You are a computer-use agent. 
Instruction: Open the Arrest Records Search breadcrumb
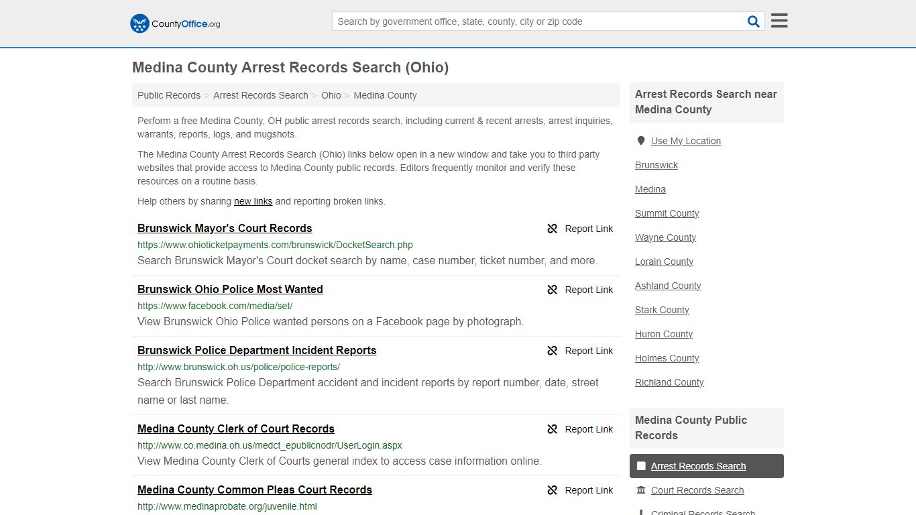coord(261,95)
